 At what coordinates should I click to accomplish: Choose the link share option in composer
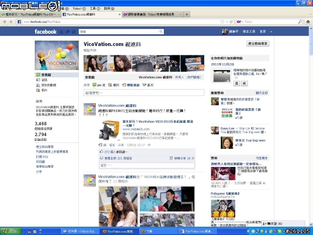131,85
